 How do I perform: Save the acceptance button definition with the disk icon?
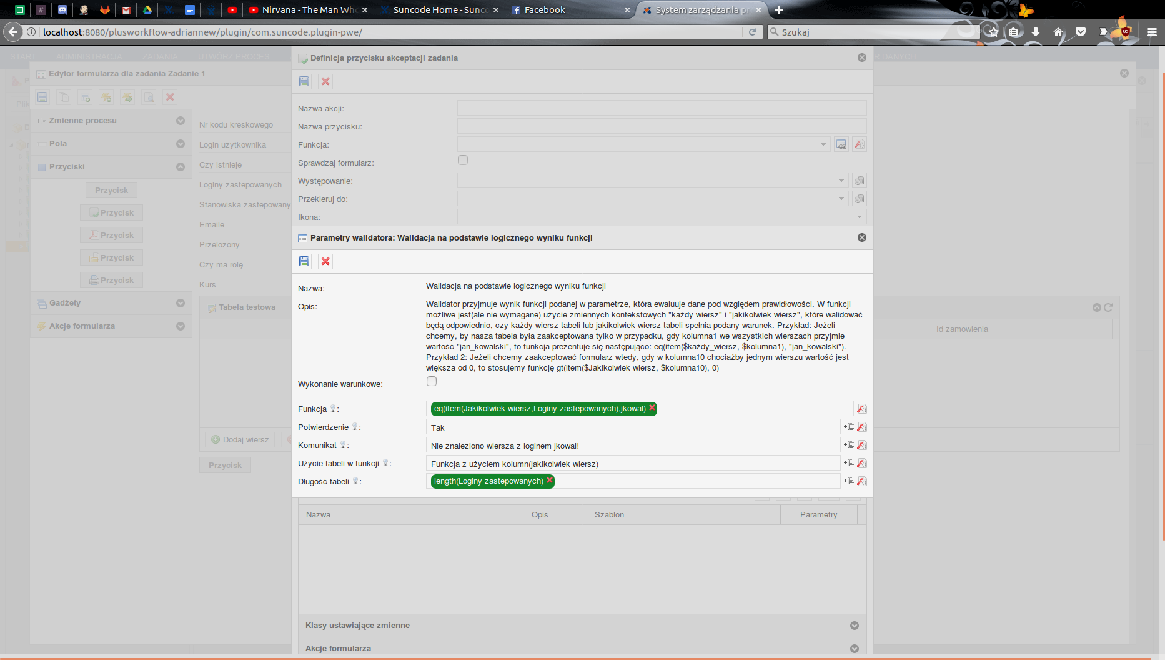[304, 81]
